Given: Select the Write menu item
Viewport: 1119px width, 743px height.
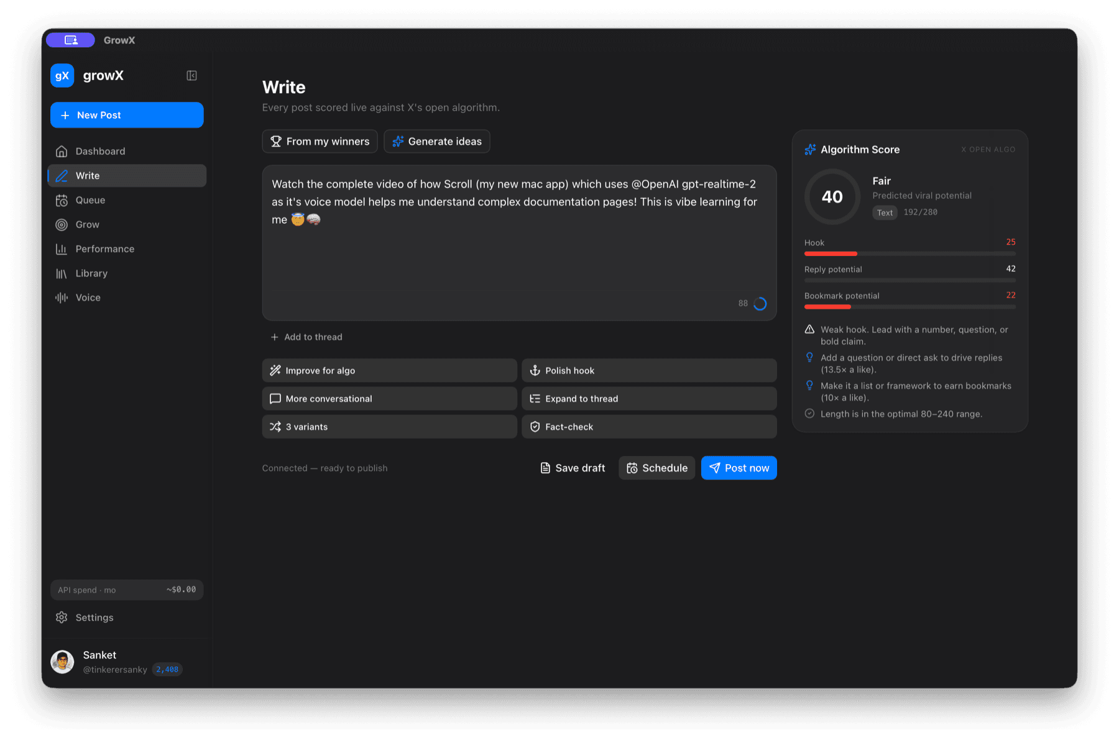Looking at the screenshot, I should (127, 176).
